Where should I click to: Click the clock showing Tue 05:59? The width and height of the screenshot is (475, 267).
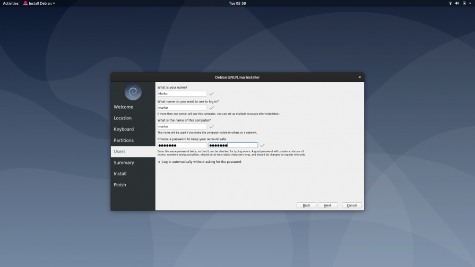tap(238, 3)
